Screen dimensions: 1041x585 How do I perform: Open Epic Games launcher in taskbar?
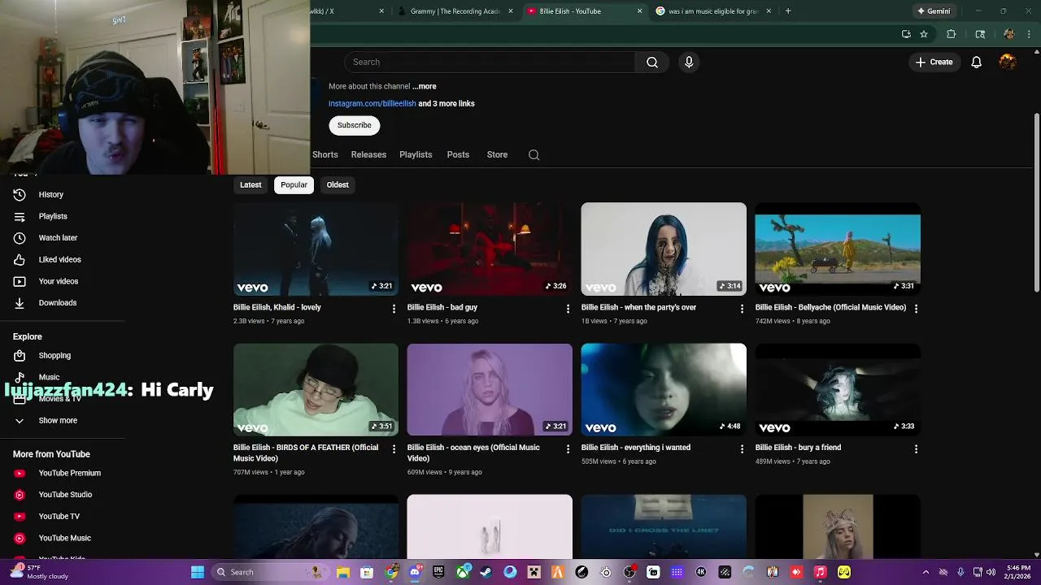[438, 572]
